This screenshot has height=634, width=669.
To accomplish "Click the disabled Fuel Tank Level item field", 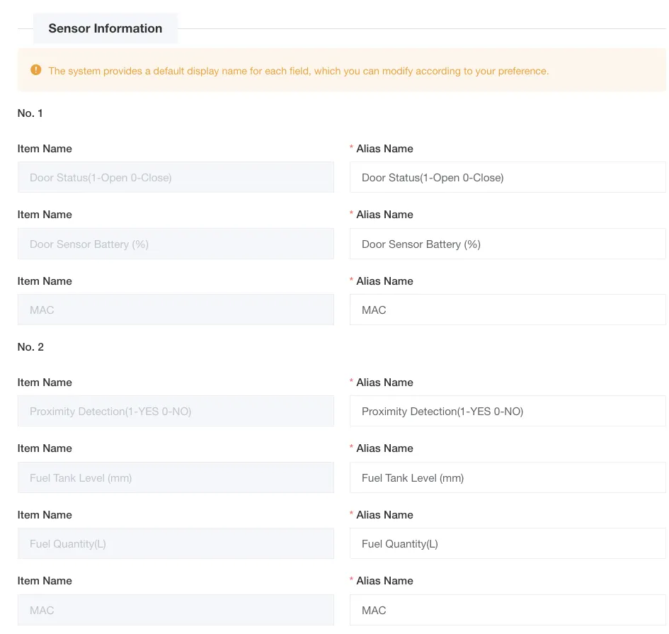I will coord(176,478).
